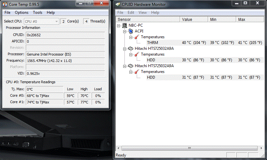Screen dimensions: 267x160
Task: Click the CPUID Hardware Monitor title bar icon
Action: point(118,4)
